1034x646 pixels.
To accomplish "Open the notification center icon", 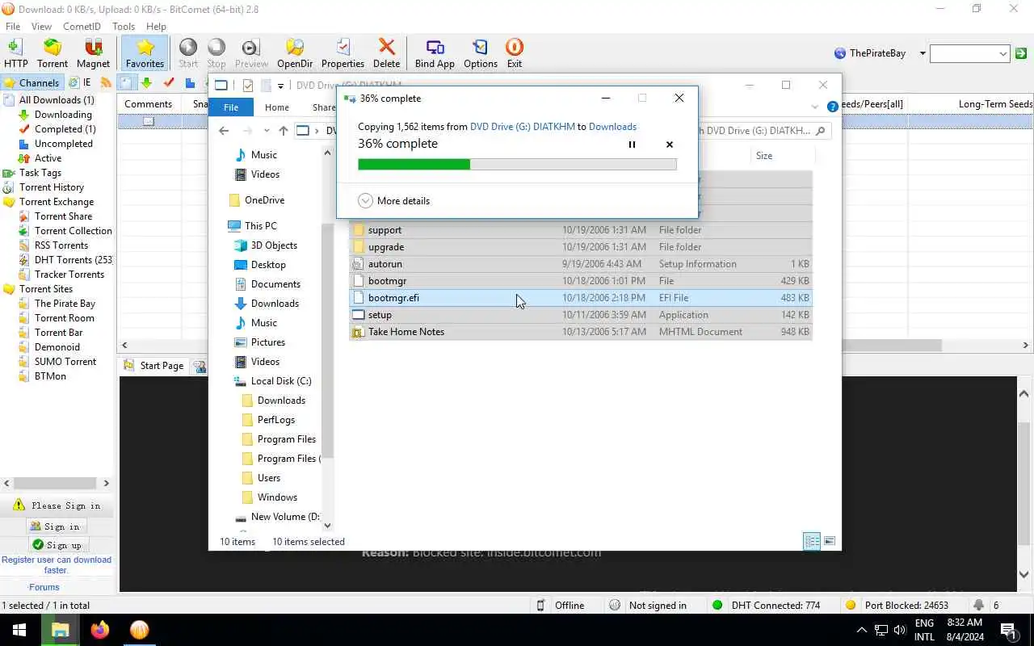I will click(x=1007, y=630).
